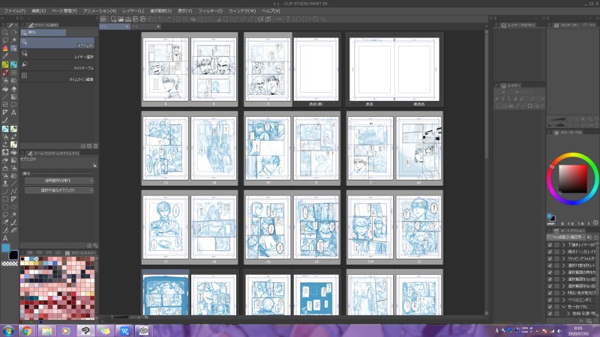The image size is (600, 337).
Task: Select the Text tool beside Frame tool
Action: pyautogui.click(x=13, y=112)
